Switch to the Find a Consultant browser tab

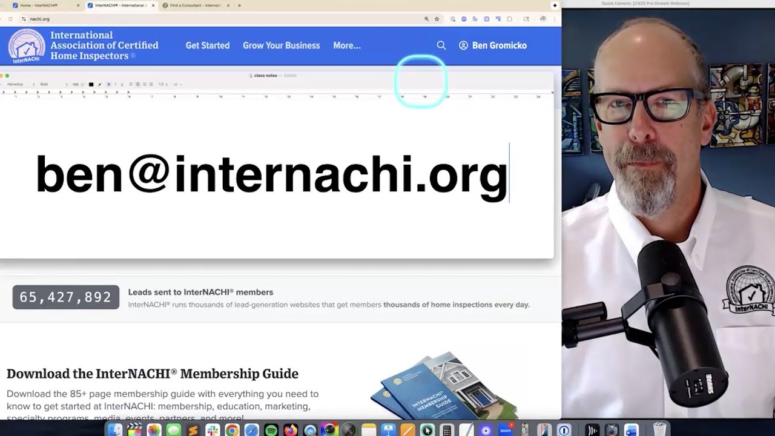195,5
